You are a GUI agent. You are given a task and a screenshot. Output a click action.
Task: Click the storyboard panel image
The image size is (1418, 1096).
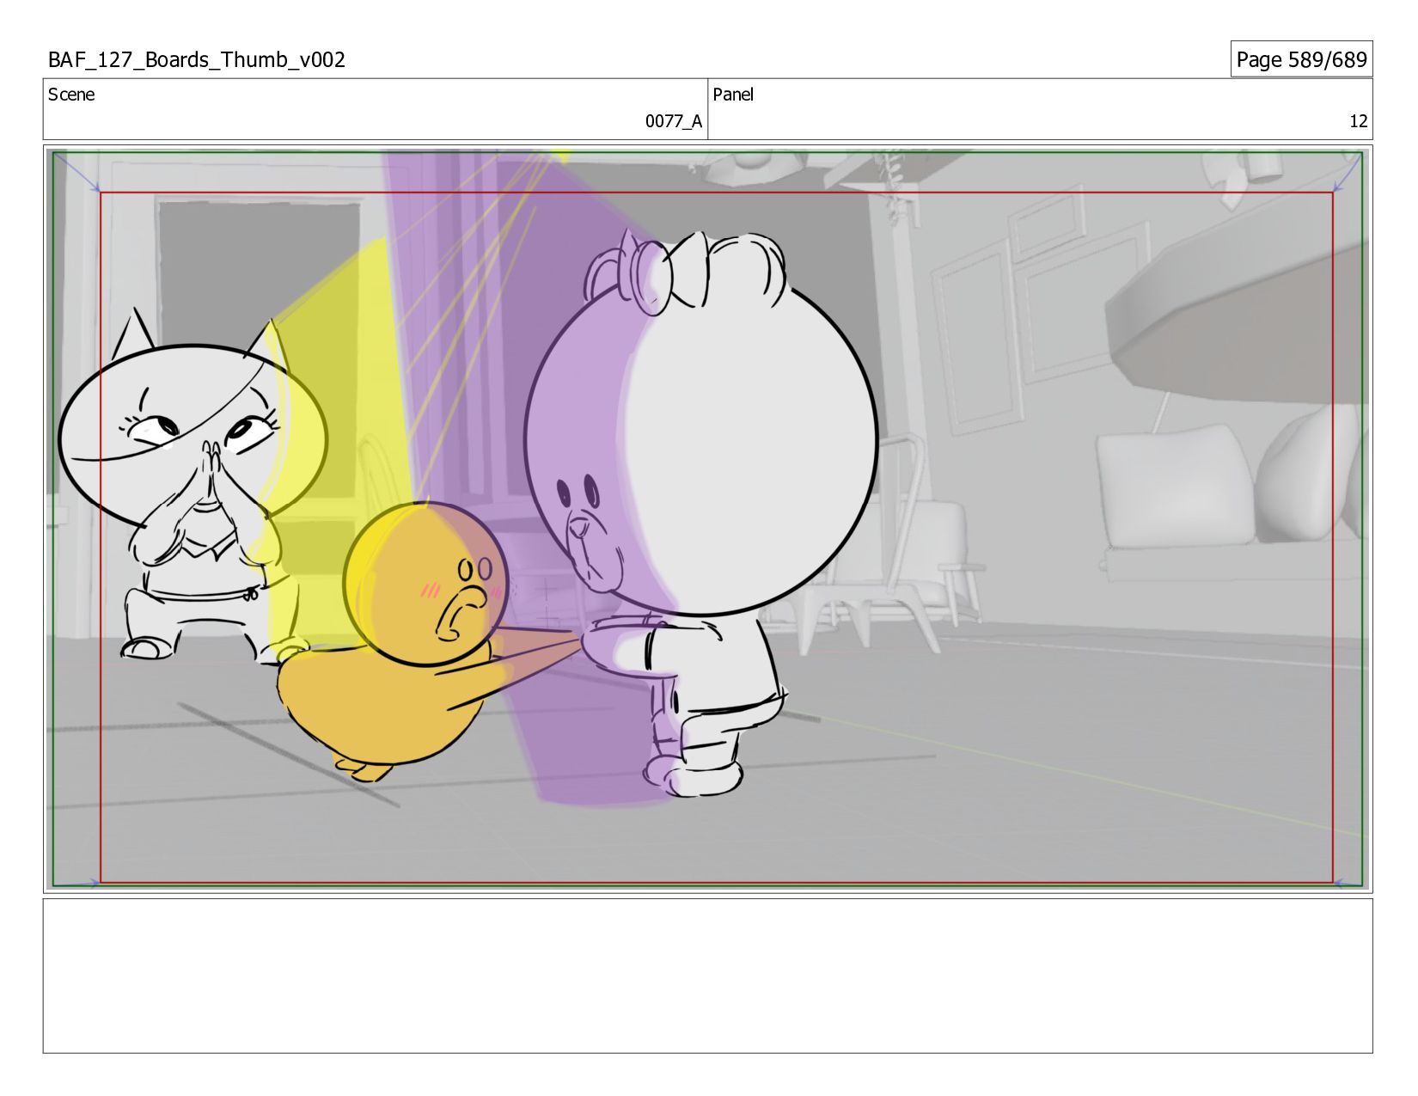[x=707, y=519]
